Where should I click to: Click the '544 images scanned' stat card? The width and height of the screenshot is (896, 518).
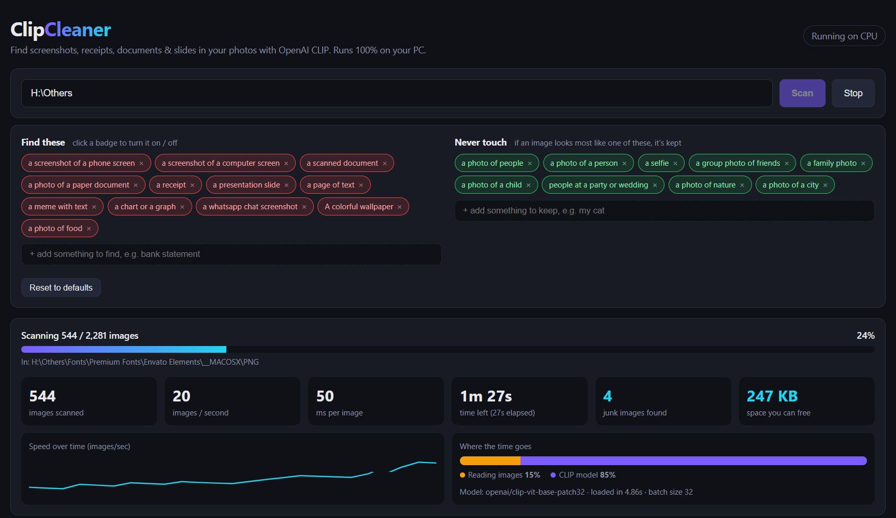pyautogui.click(x=89, y=401)
